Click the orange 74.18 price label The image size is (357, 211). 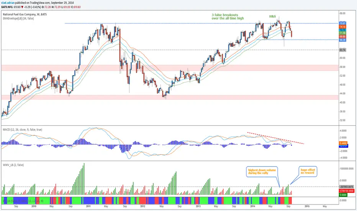coord(342,27)
